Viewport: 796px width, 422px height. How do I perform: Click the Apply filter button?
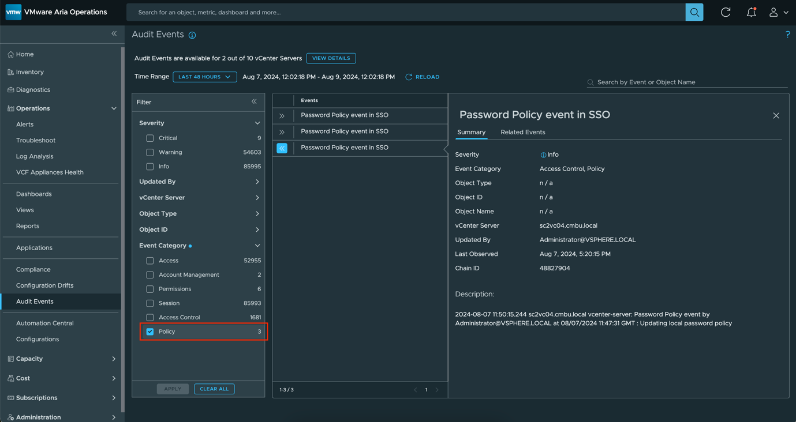(x=173, y=389)
